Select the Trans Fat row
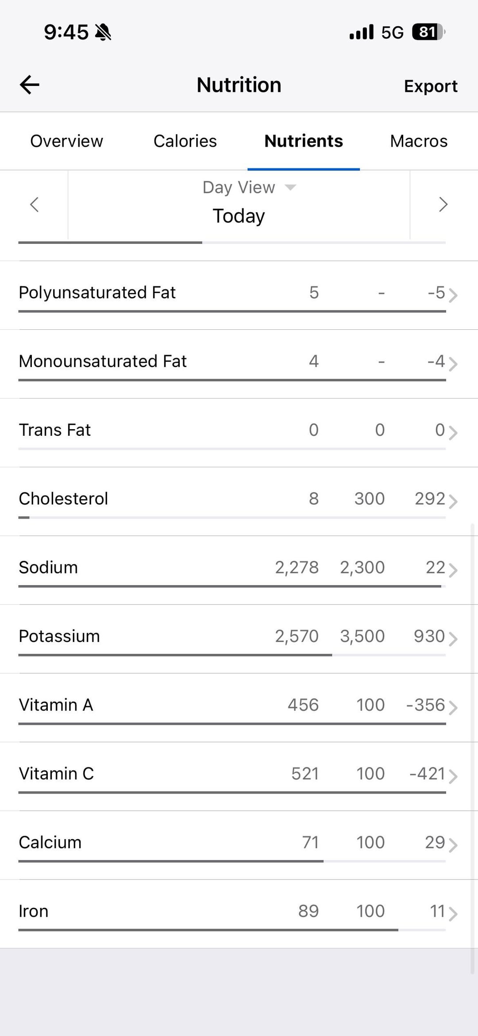Screen dimensions: 478x1036 tap(221, 430)
